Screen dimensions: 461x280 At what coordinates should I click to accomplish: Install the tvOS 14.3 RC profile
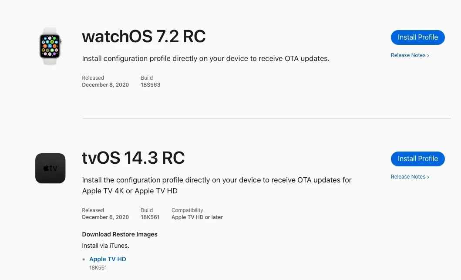tap(417, 159)
